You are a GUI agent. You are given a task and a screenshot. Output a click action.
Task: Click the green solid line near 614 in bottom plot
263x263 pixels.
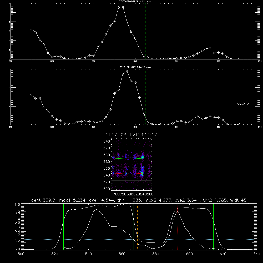click(213, 226)
